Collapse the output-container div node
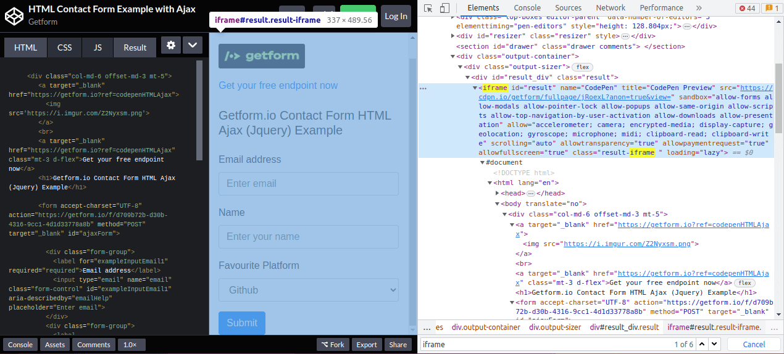 452,57
